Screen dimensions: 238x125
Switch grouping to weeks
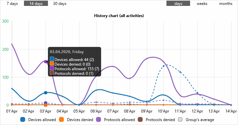(x=202, y=4)
